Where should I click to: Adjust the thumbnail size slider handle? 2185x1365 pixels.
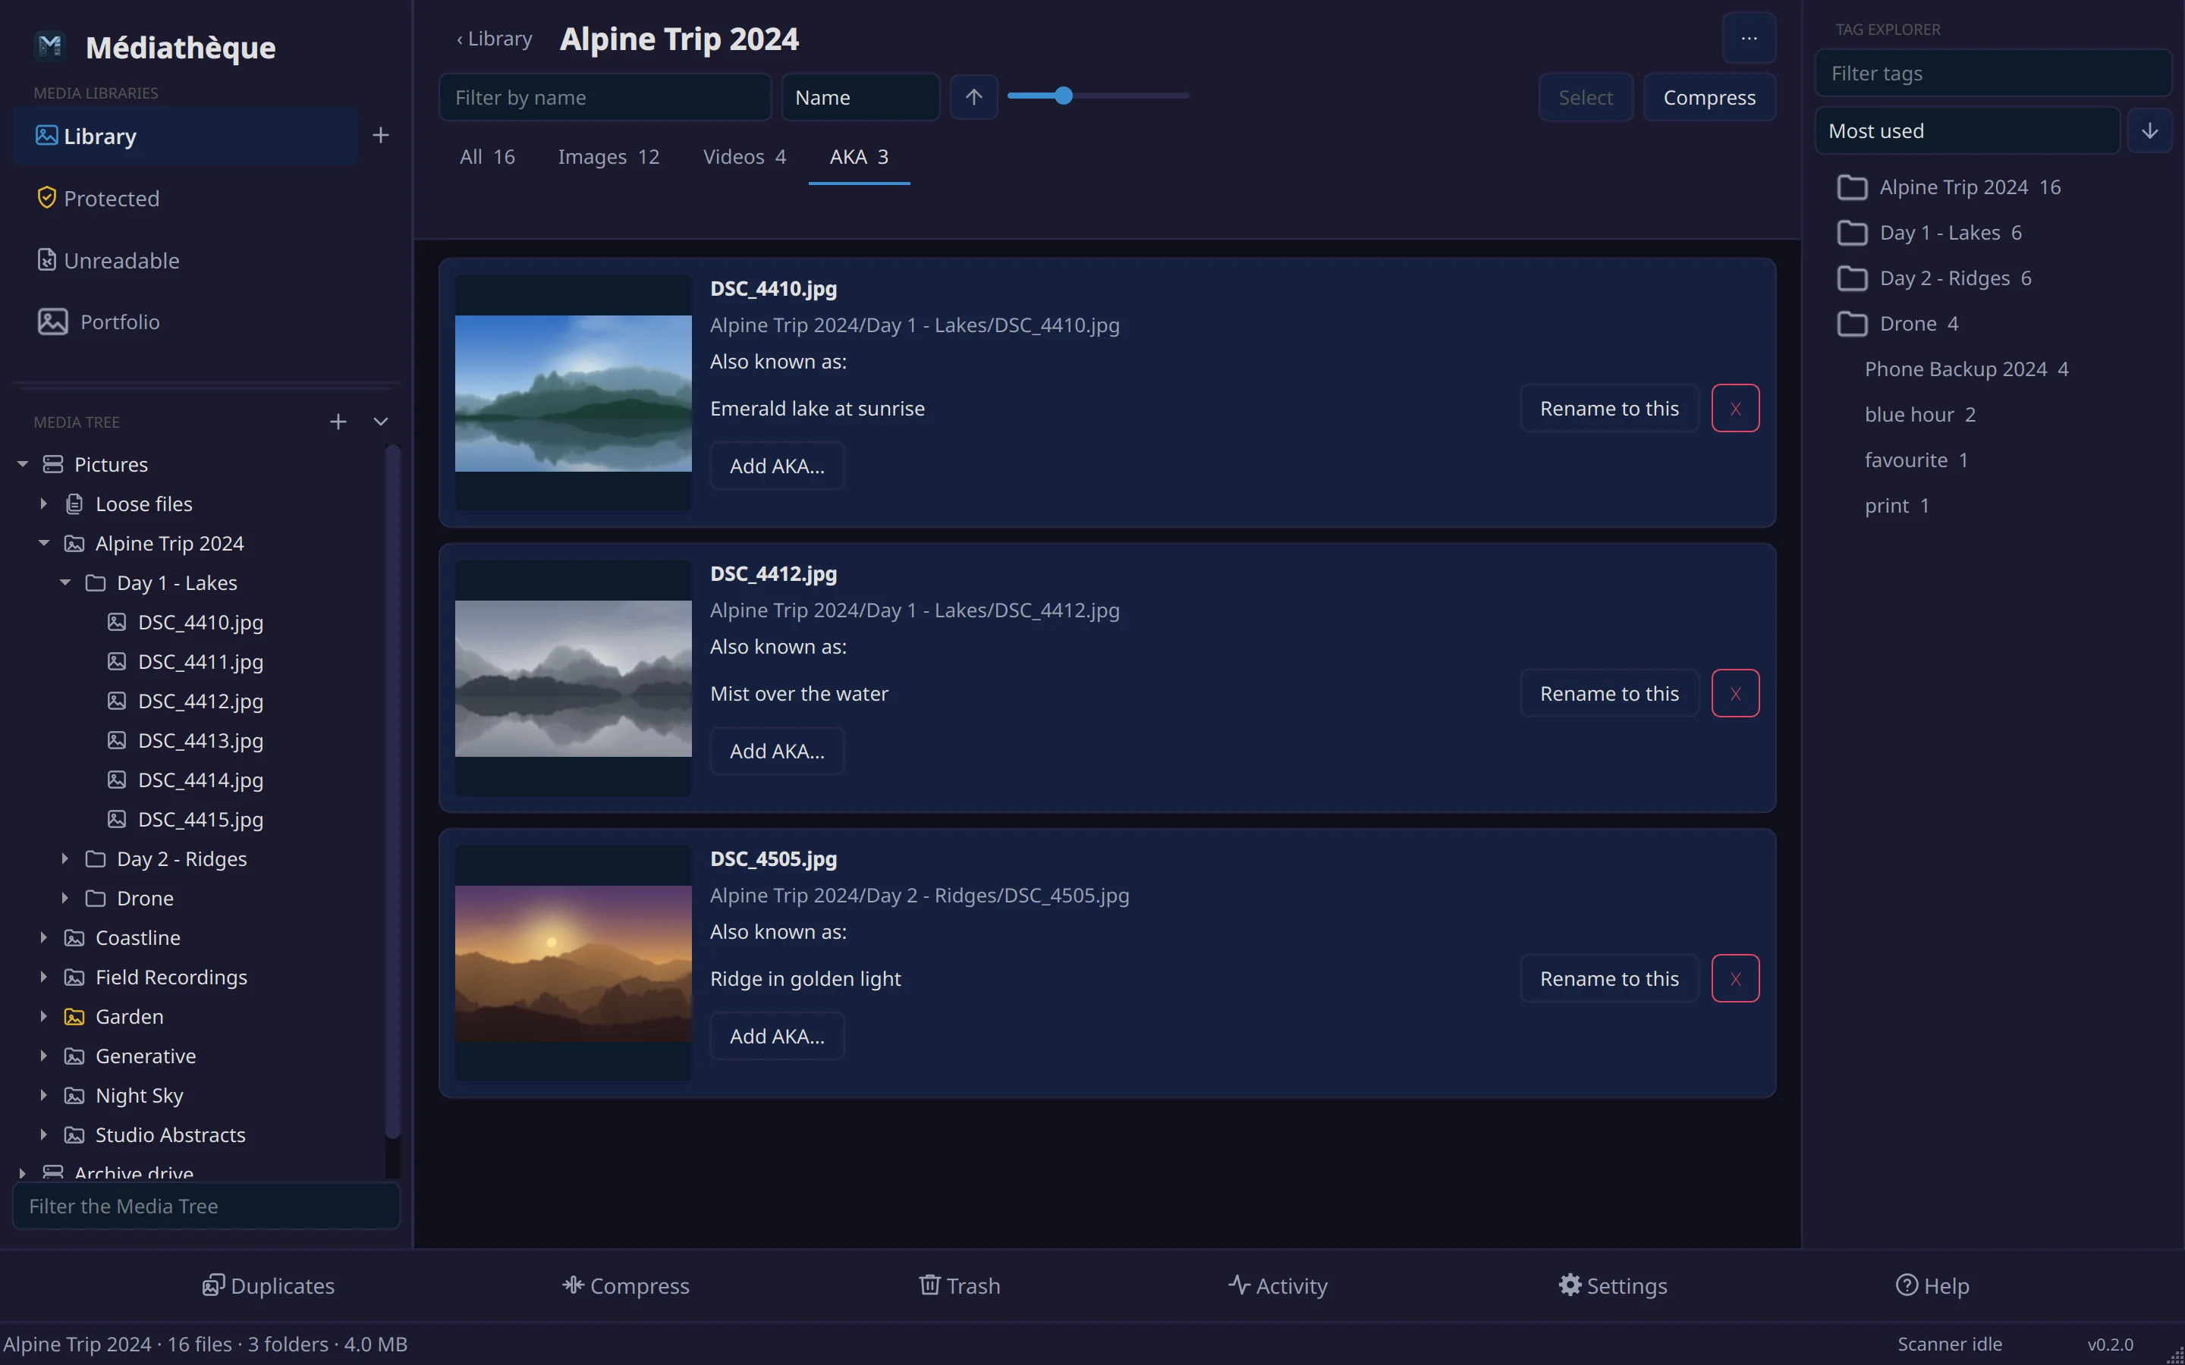tap(1064, 96)
